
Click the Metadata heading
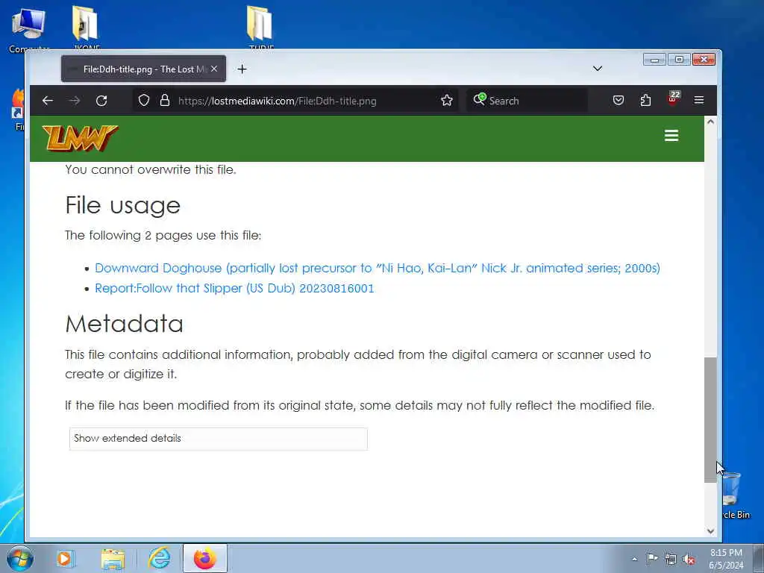pyautogui.click(x=125, y=324)
